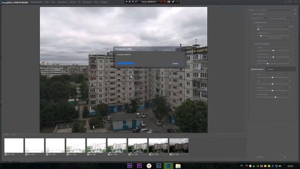Open the clock showing 14:25

tap(290, 166)
